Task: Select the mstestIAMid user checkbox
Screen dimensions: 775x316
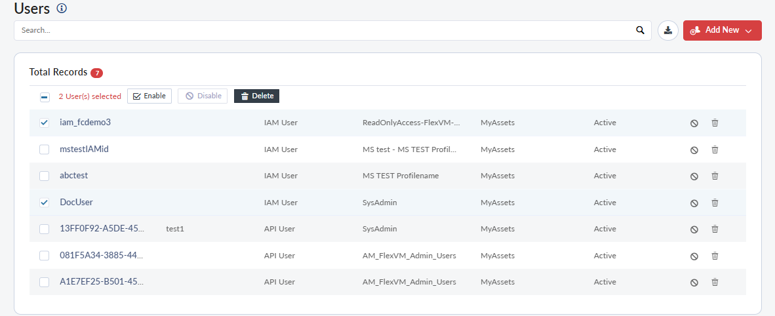Action: (x=45, y=149)
